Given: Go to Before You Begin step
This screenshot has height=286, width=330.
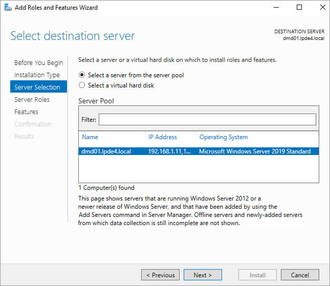Looking at the screenshot, I should pos(39,62).
